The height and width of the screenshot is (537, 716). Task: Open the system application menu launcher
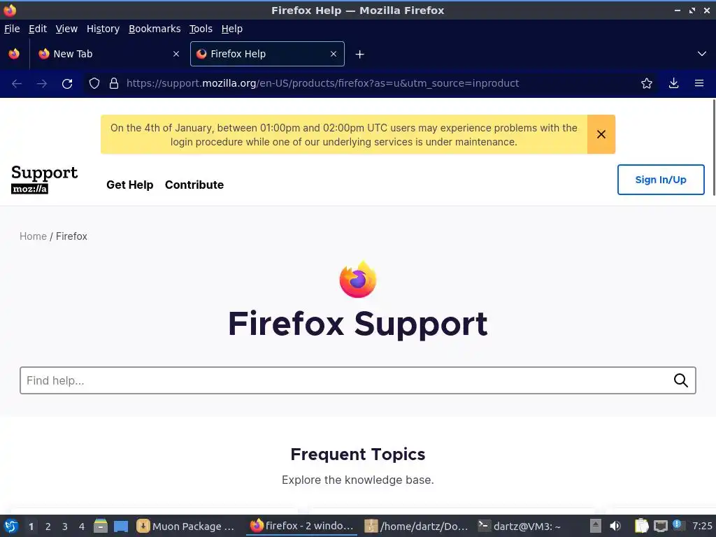click(x=11, y=527)
